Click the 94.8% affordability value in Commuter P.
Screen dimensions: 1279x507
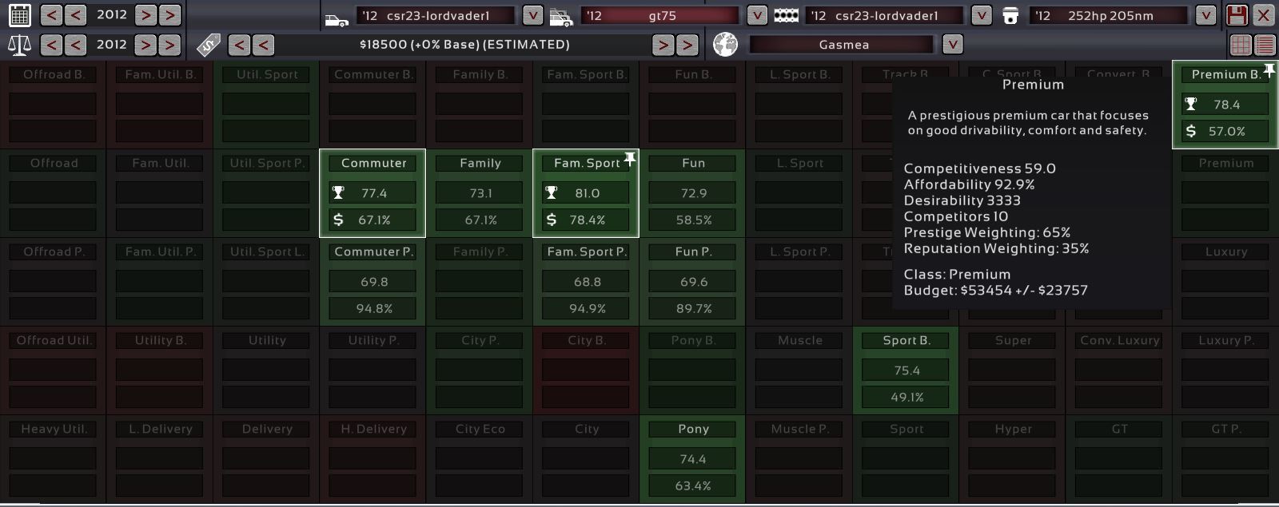[373, 308]
